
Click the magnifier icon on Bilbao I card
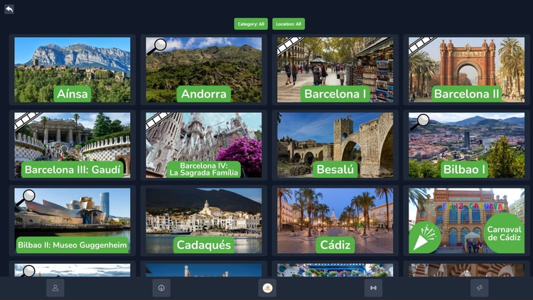pyautogui.click(x=419, y=122)
